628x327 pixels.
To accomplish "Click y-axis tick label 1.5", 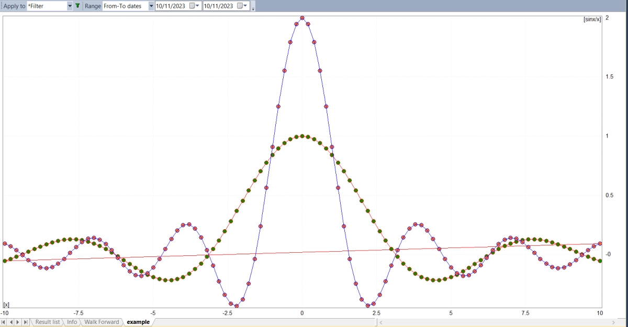I will click(609, 77).
